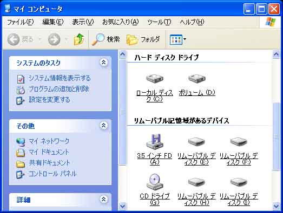The image size is (283, 213).
Task: Click the forward arrow button
Action: point(54,39)
